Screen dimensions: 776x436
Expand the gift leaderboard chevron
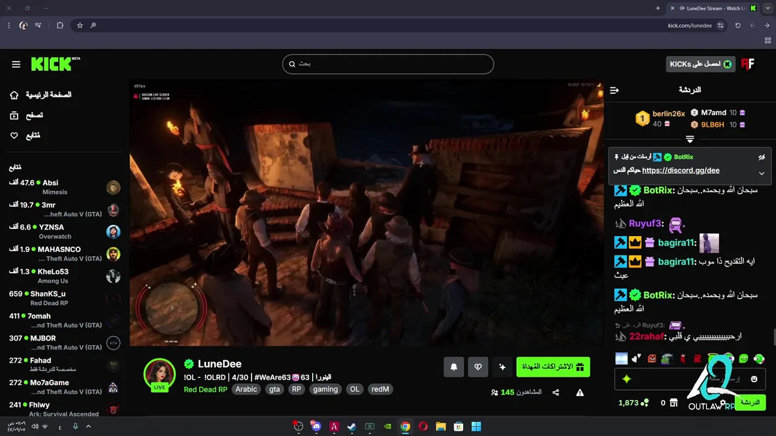(x=690, y=139)
